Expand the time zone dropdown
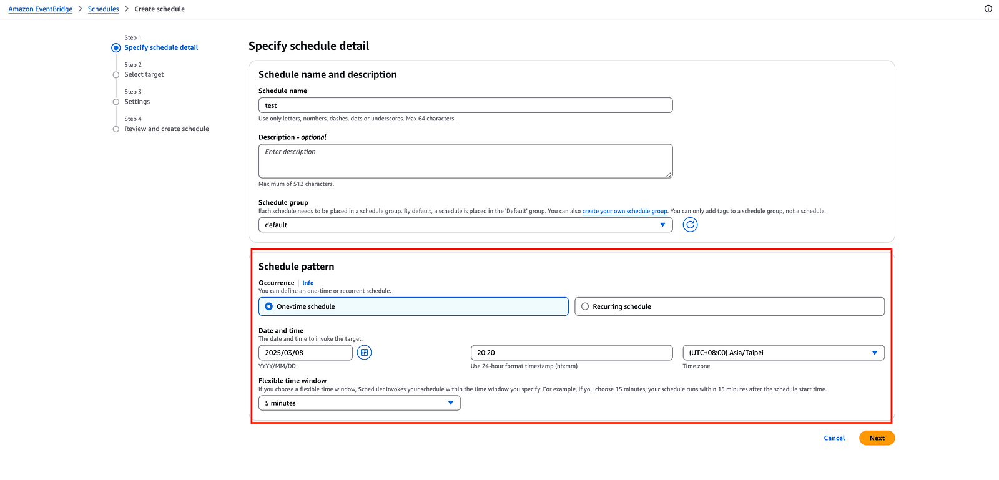This screenshot has height=480, width=999. click(783, 353)
